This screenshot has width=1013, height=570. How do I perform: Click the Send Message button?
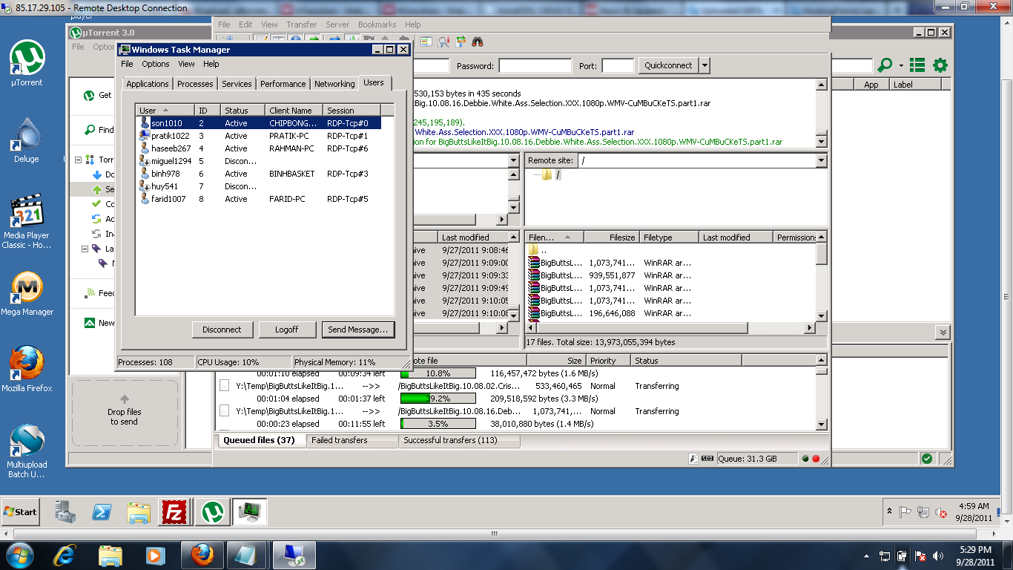(x=358, y=330)
